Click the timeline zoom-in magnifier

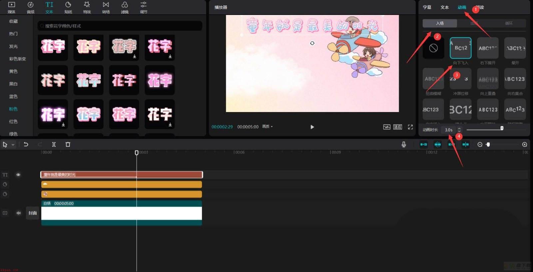click(525, 144)
